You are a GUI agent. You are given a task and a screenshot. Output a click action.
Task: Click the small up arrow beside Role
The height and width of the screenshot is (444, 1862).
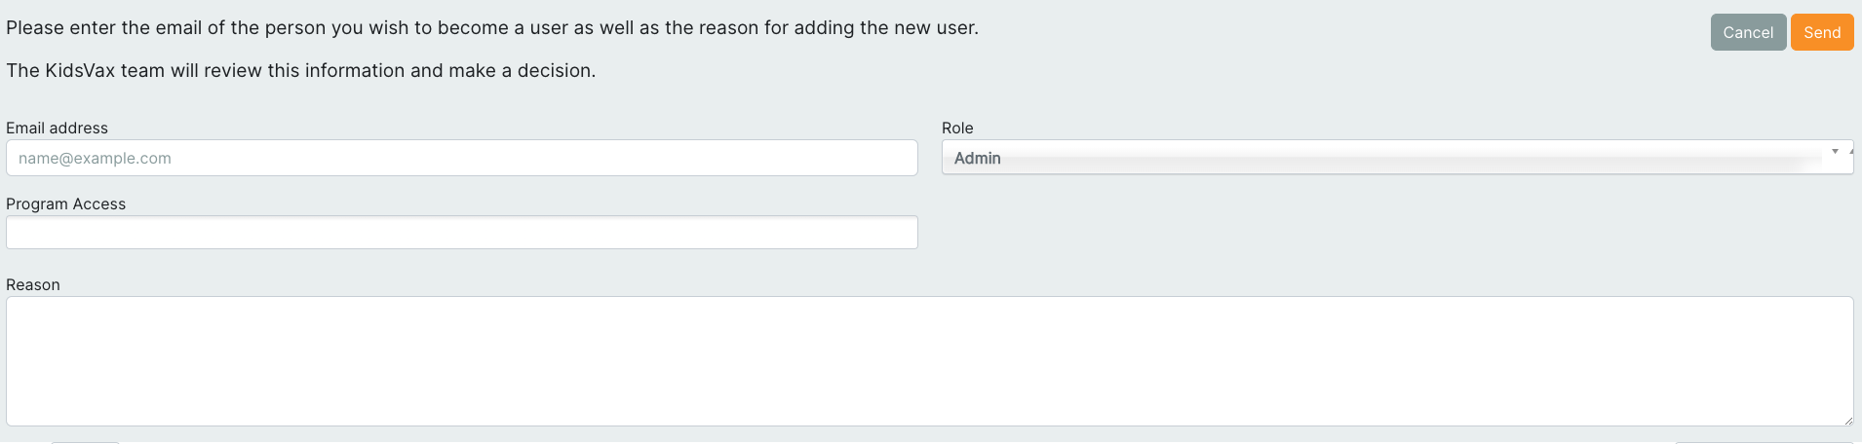(1850, 152)
